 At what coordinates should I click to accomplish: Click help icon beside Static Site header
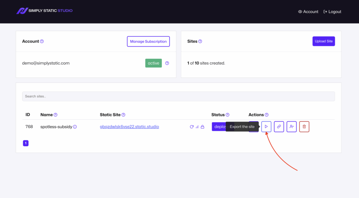123,115
